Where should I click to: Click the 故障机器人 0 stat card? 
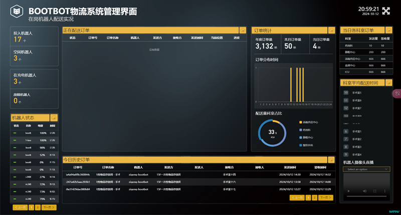pyautogui.click(x=34, y=98)
